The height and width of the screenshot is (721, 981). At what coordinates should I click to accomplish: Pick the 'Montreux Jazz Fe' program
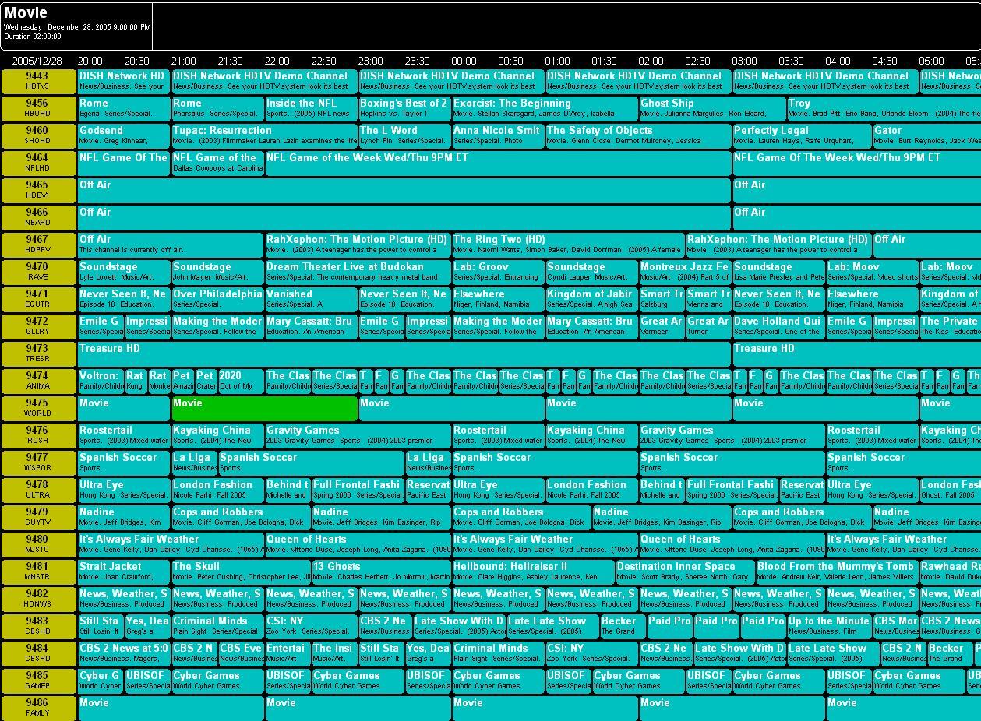tap(686, 273)
